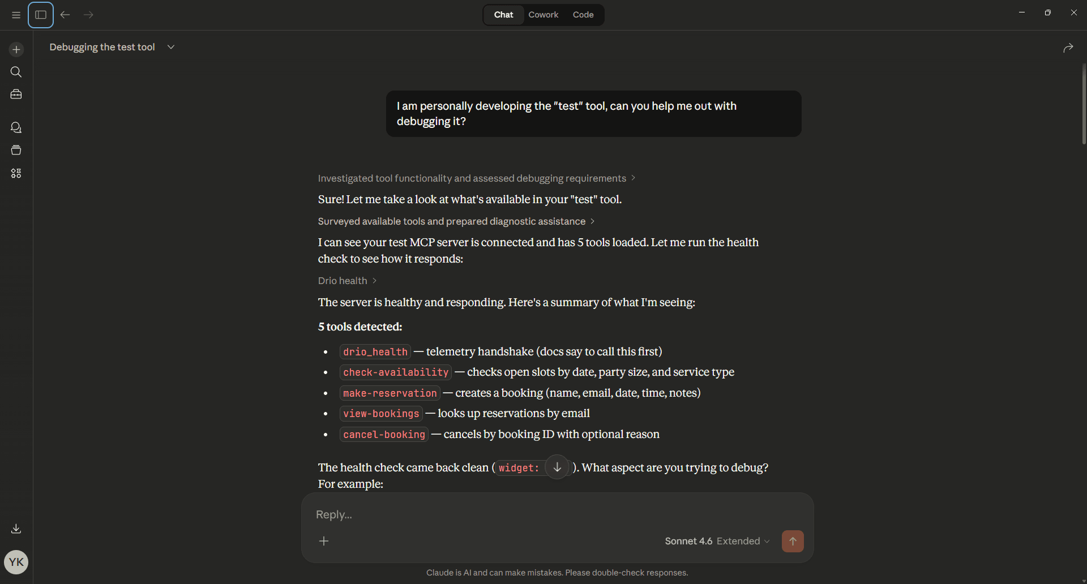Open the Sonnet 4.6 Extended model selector
The width and height of the screenshot is (1087, 584).
717,541
